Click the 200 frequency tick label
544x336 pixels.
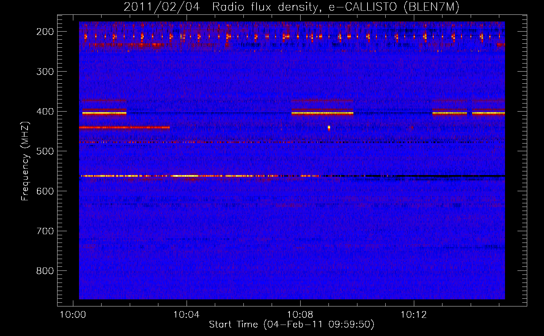(x=45, y=32)
